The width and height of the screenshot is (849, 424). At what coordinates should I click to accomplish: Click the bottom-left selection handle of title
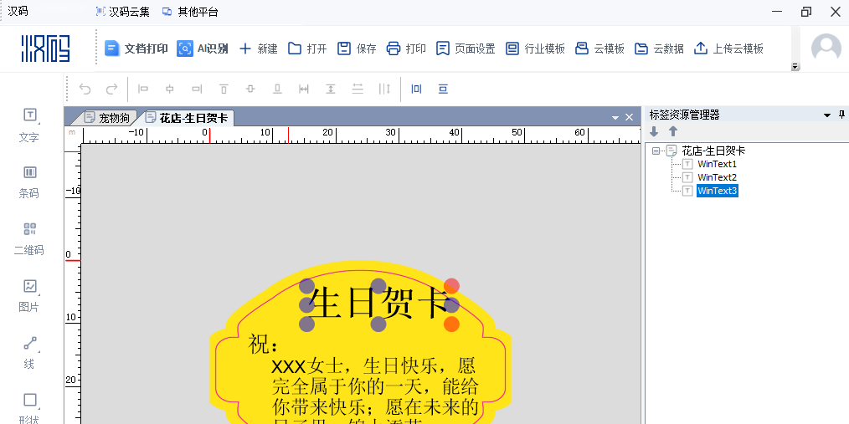(x=307, y=324)
